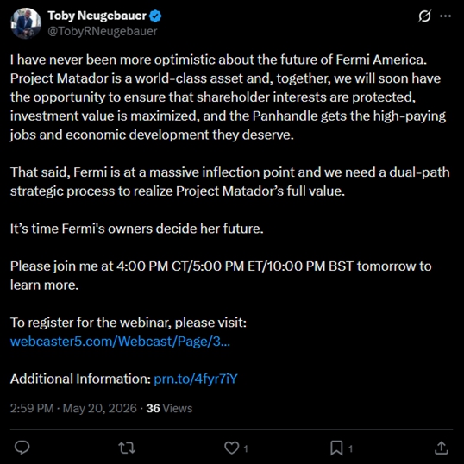
Task: Click the reply speech bubble icon
Action: tap(22, 448)
